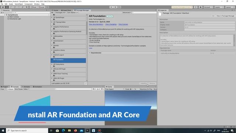236x133 pixels.
Task: Expand the Adaptive Performance package entry
Action: [52, 27]
